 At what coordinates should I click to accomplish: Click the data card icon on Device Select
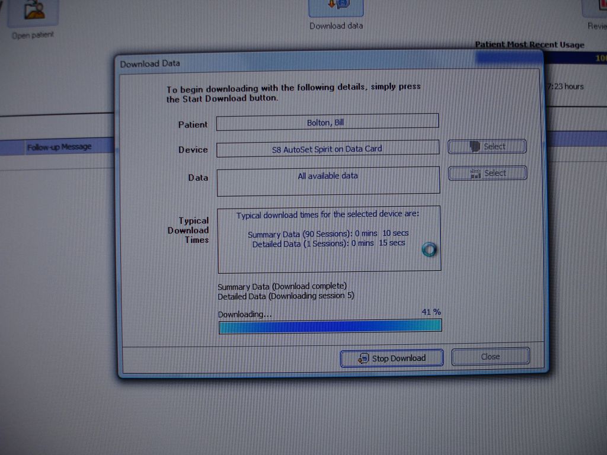pos(474,146)
